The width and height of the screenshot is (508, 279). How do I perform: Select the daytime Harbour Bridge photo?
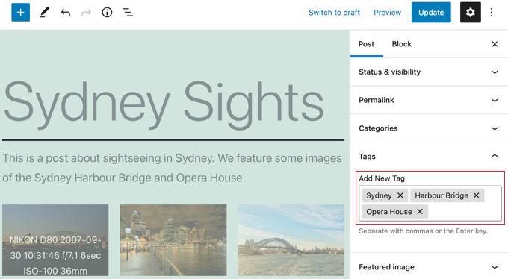(x=291, y=240)
